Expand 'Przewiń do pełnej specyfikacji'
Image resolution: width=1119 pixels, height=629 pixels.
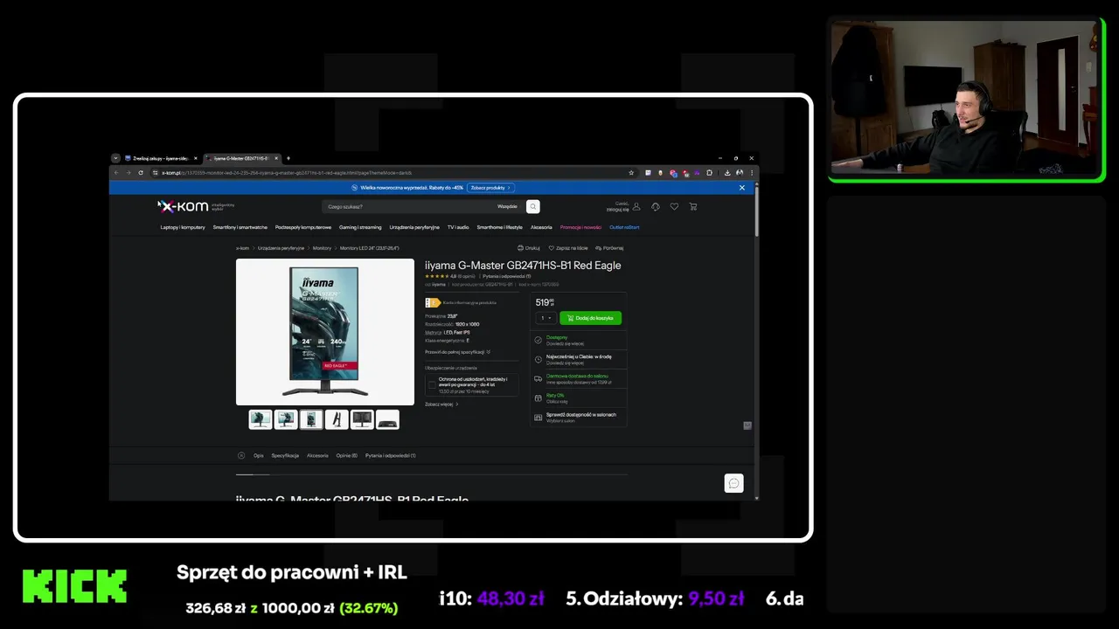coord(457,352)
